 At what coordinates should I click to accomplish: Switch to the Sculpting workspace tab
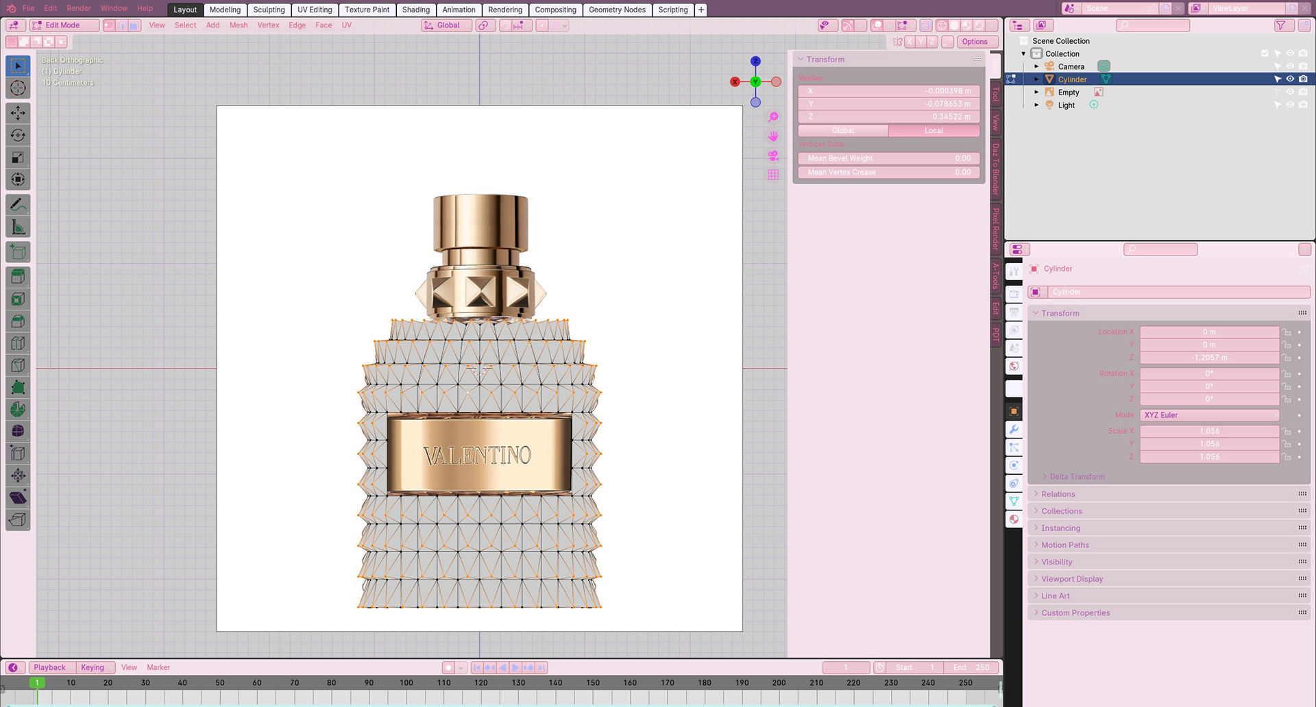click(x=269, y=10)
